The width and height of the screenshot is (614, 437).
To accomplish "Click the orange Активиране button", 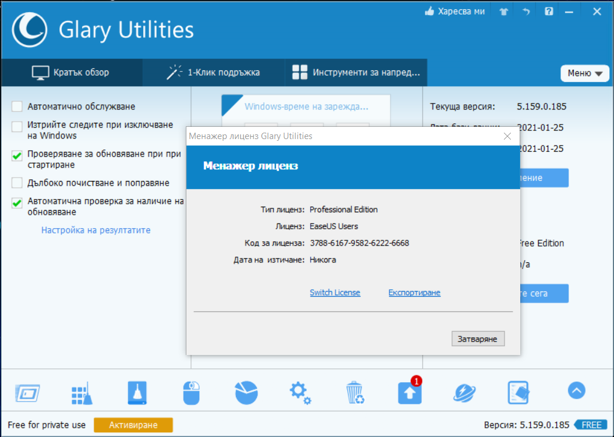I will pyautogui.click(x=133, y=425).
